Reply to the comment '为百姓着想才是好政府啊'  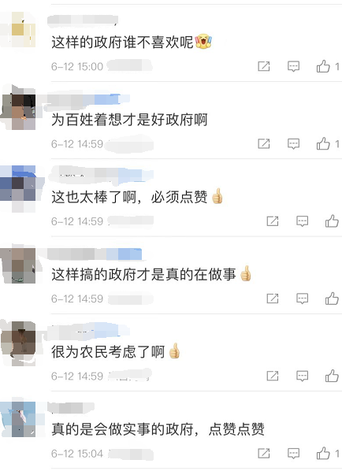point(293,144)
